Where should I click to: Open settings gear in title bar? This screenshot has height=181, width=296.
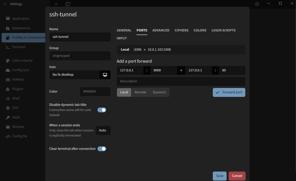coord(257,4)
